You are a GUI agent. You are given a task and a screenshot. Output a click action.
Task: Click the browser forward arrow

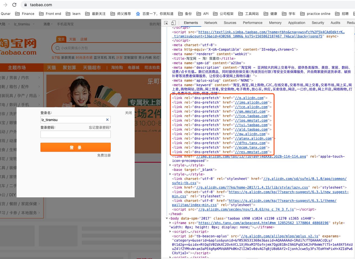6,5
